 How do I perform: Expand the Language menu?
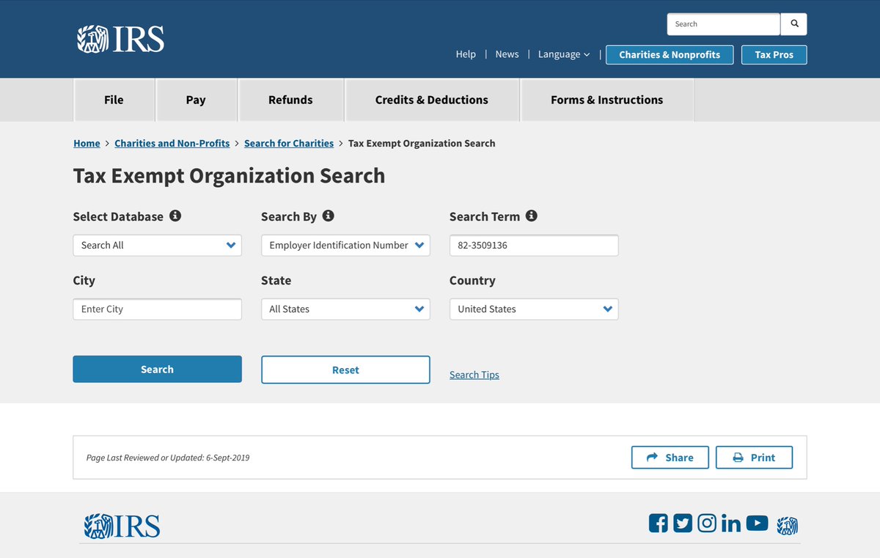click(564, 54)
